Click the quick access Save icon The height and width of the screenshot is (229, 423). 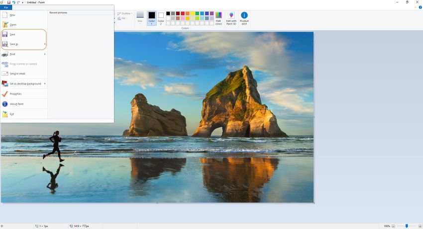[x=8, y=2]
